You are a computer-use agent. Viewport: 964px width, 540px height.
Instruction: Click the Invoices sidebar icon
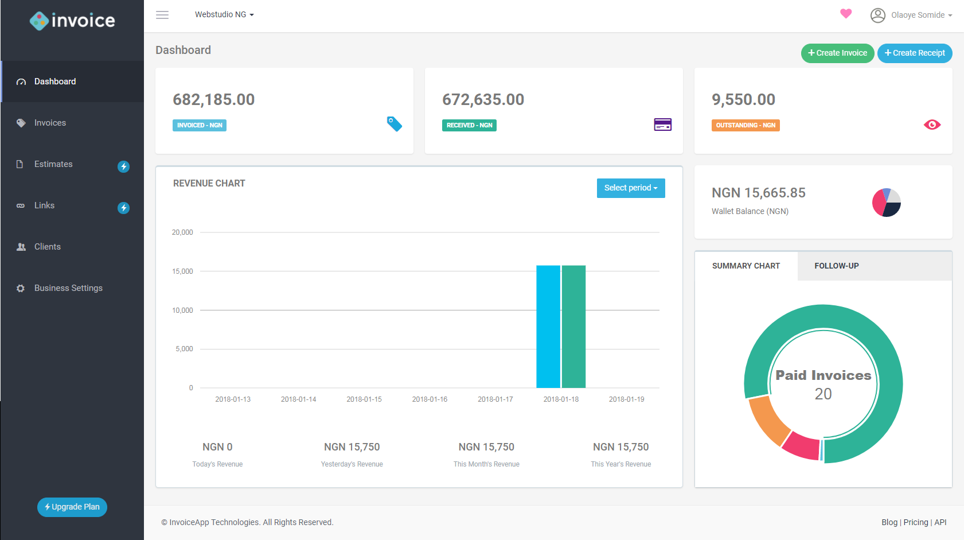click(x=21, y=122)
